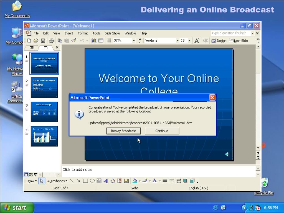Image resolution: width=284 pixels, height=213 pixels.
Task: Open the Arrow Style icon
Action: click(179, 181)
